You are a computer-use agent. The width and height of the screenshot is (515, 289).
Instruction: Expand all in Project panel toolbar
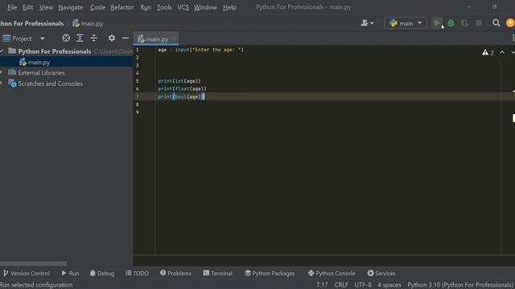click(80, 39)
